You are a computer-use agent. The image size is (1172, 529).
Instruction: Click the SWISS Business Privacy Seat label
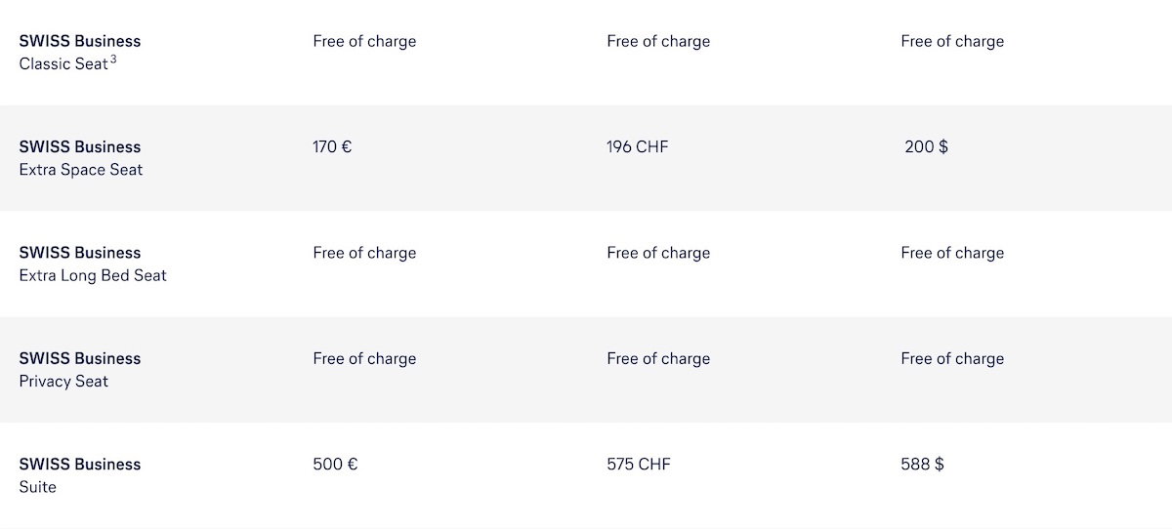pos(79,370)
